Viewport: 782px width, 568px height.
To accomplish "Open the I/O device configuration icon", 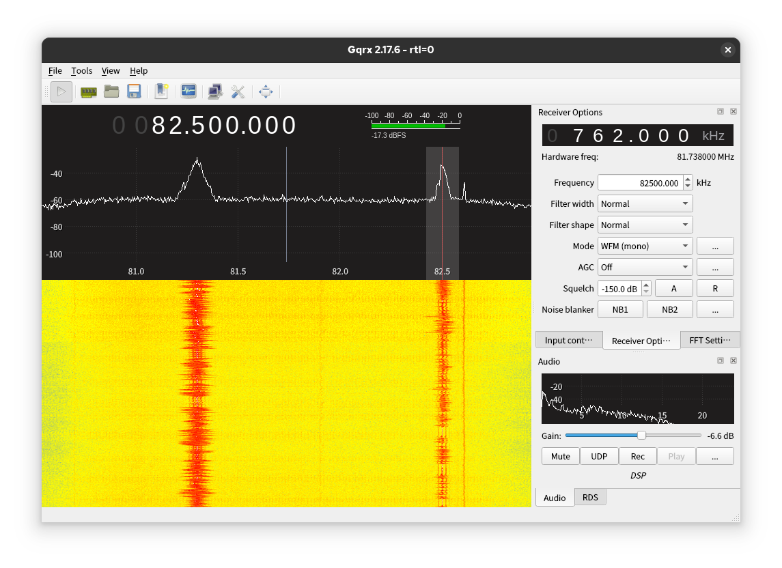I will click(x=89, y=91).
